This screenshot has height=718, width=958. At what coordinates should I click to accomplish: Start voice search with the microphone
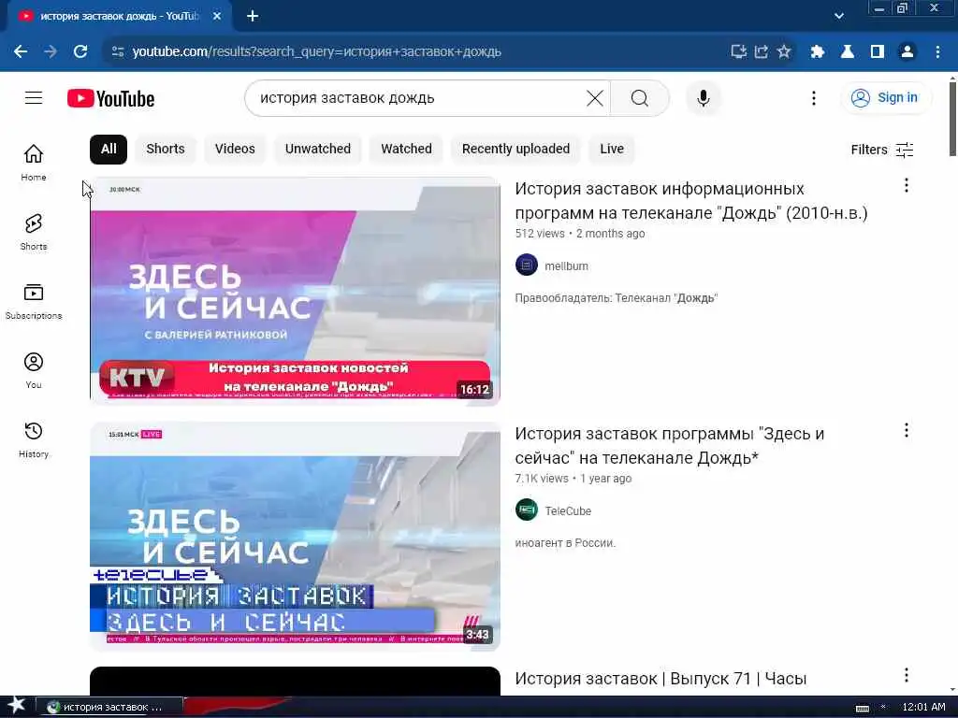[x=704, y=97]
